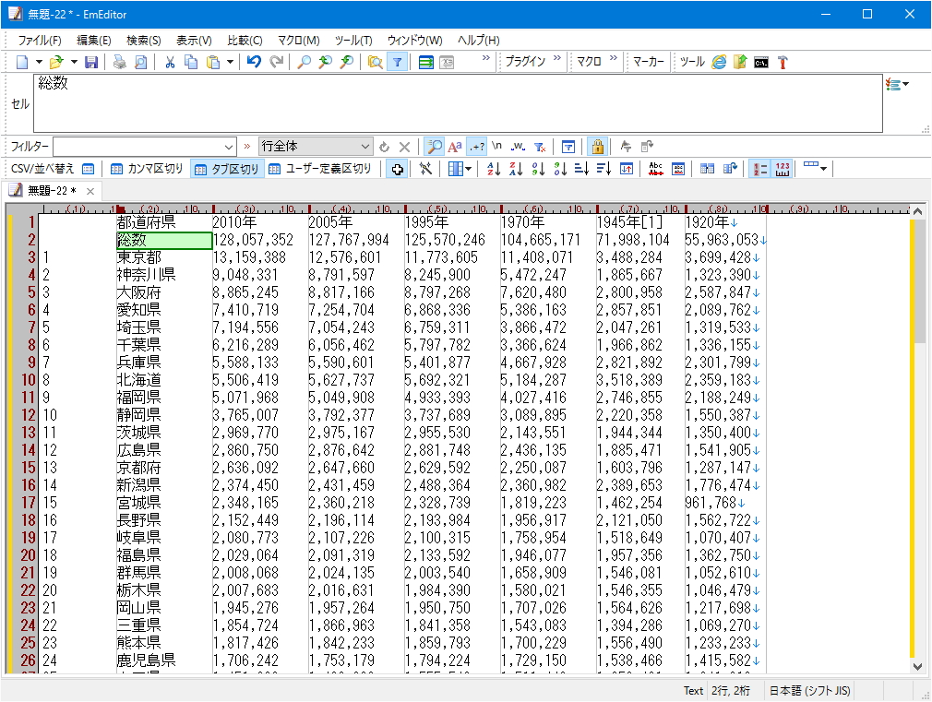The height and width of the screenshot is (702, 932).
Task: Click the Find in Files icon
Action: click(x=375, y=62)
